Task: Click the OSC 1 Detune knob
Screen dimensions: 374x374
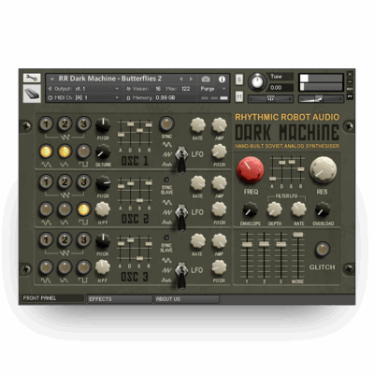Action: click(x=103, y=151)
